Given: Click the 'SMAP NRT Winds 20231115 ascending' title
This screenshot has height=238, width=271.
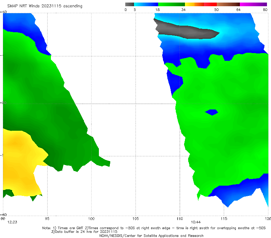Looking at the screenshot, I should (45, 6).
